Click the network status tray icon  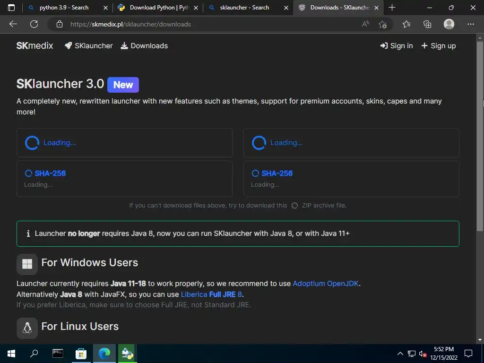point(412,354)
